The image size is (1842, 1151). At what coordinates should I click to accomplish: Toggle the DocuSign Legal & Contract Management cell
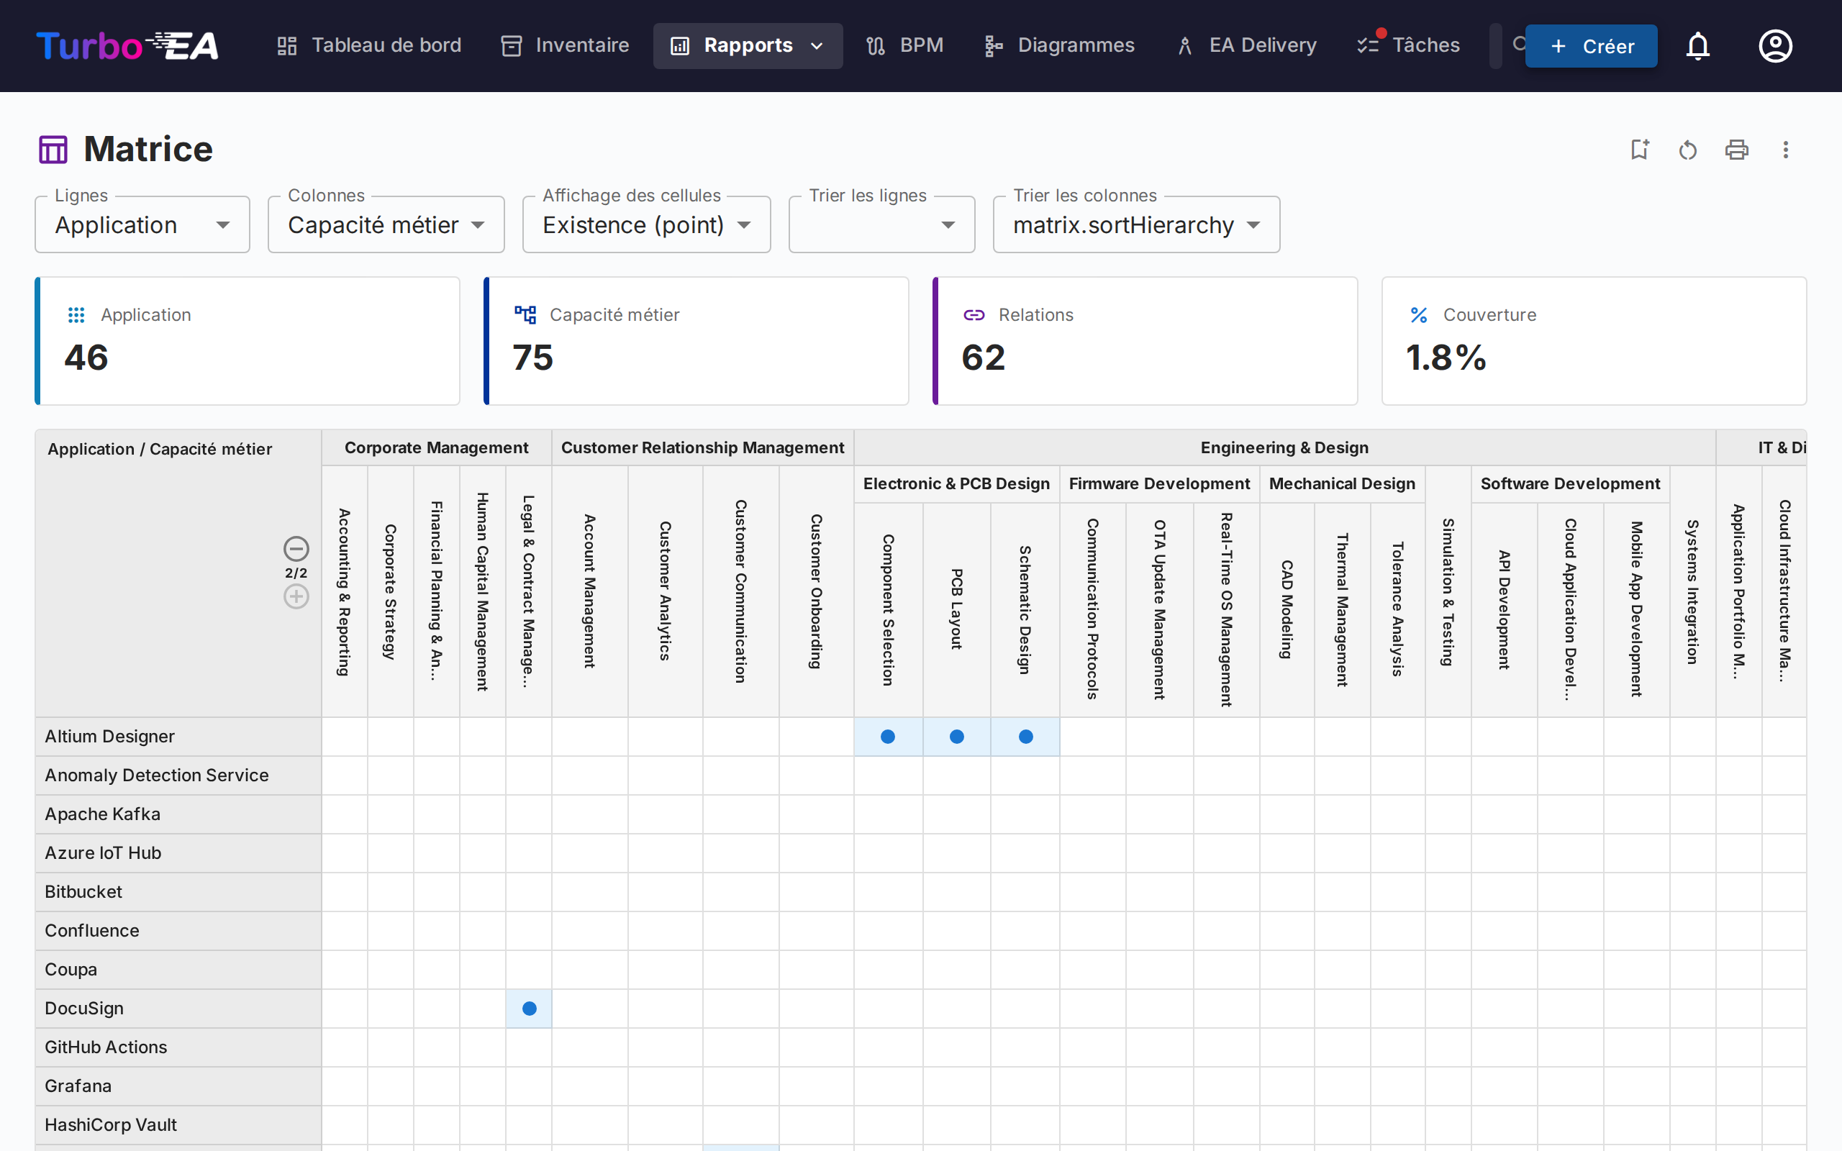(528, 1008)
